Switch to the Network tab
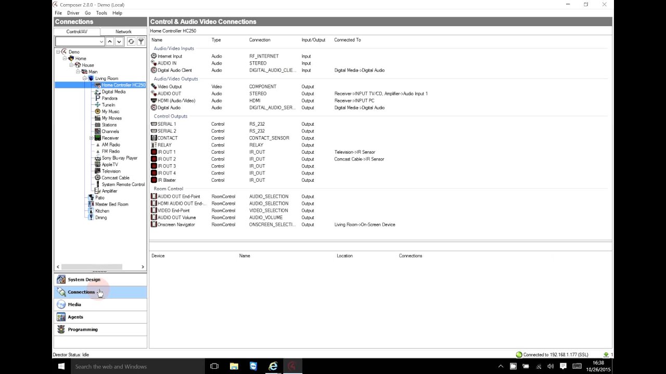Screen dimensions: 666x374 pyautogui.click(x=123, y=32)
